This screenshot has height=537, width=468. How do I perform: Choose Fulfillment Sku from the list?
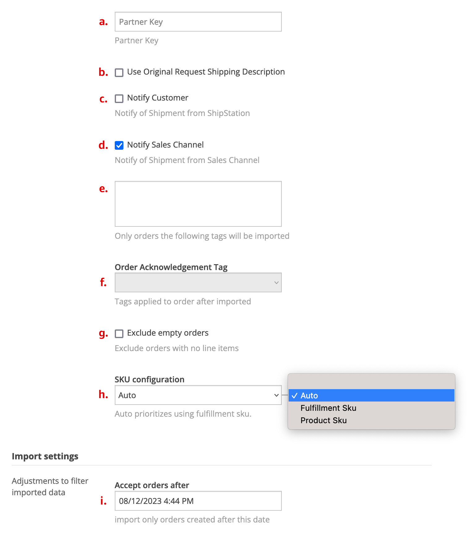tap(328, 408)
